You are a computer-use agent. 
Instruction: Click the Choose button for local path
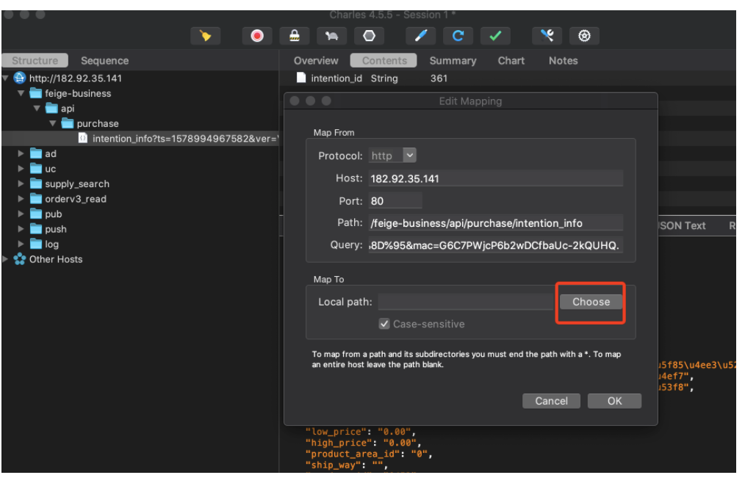coord(591,302)
